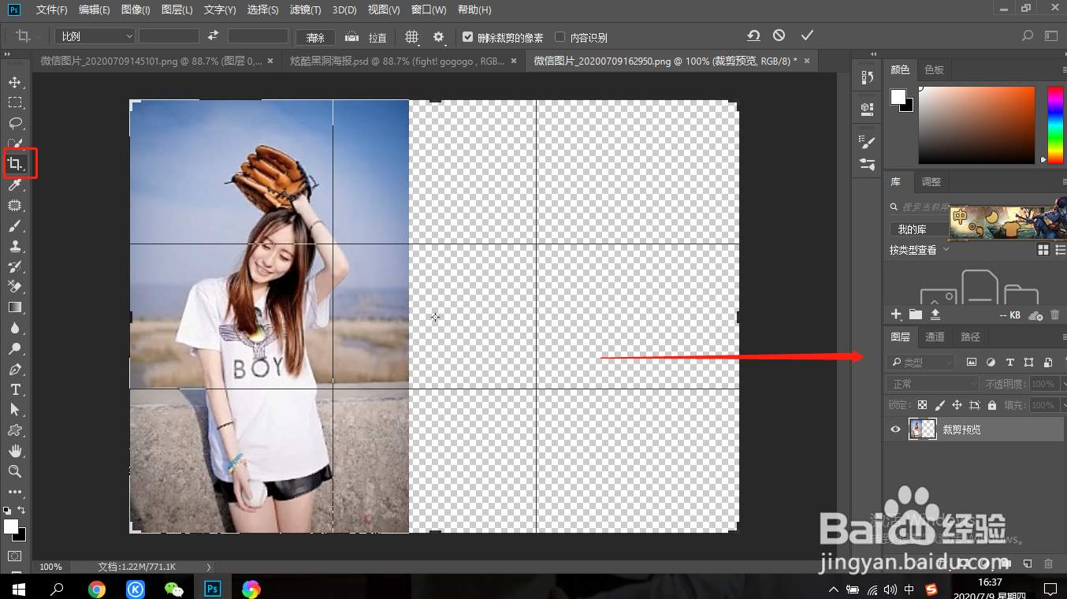Open the 文件(F) menu
The height and width of the screenshot is (599, 1067).
click(52, 10)
